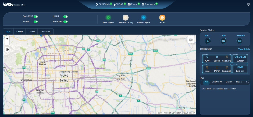
Task: Click the temperature device status icon
Action: click(x=208, y=41)
